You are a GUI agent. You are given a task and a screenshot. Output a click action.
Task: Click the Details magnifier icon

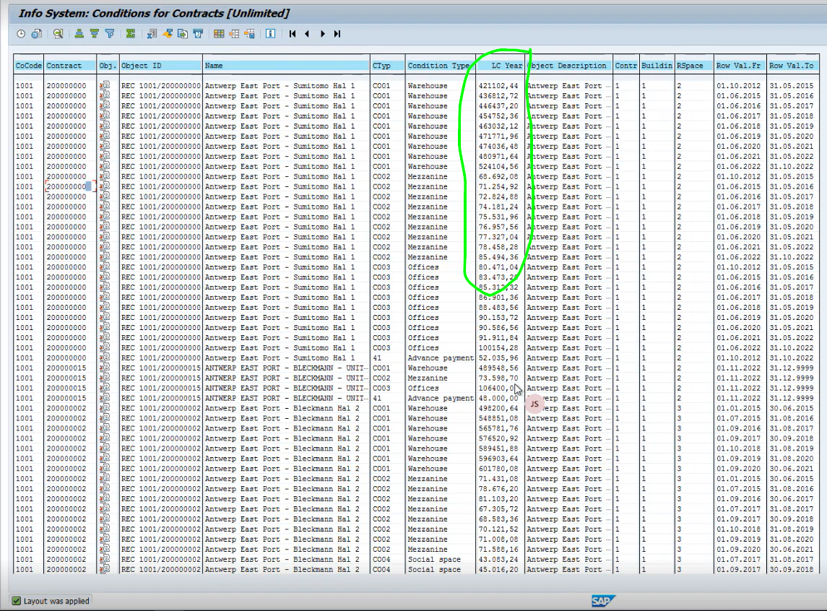pyautogui.click(x=58, y=34)
